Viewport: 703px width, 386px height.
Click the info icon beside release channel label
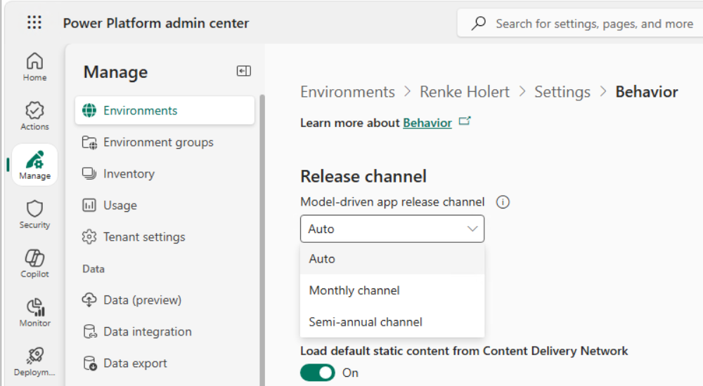click(503, 202)
